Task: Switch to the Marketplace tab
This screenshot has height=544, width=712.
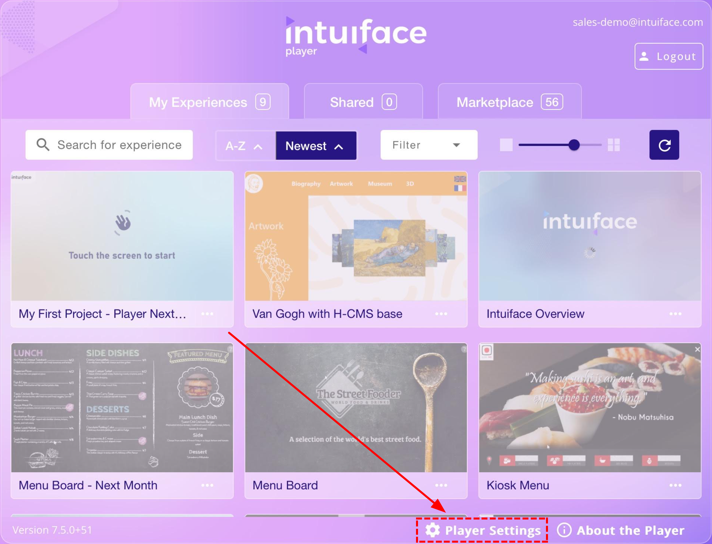Action: coord(510,102)
